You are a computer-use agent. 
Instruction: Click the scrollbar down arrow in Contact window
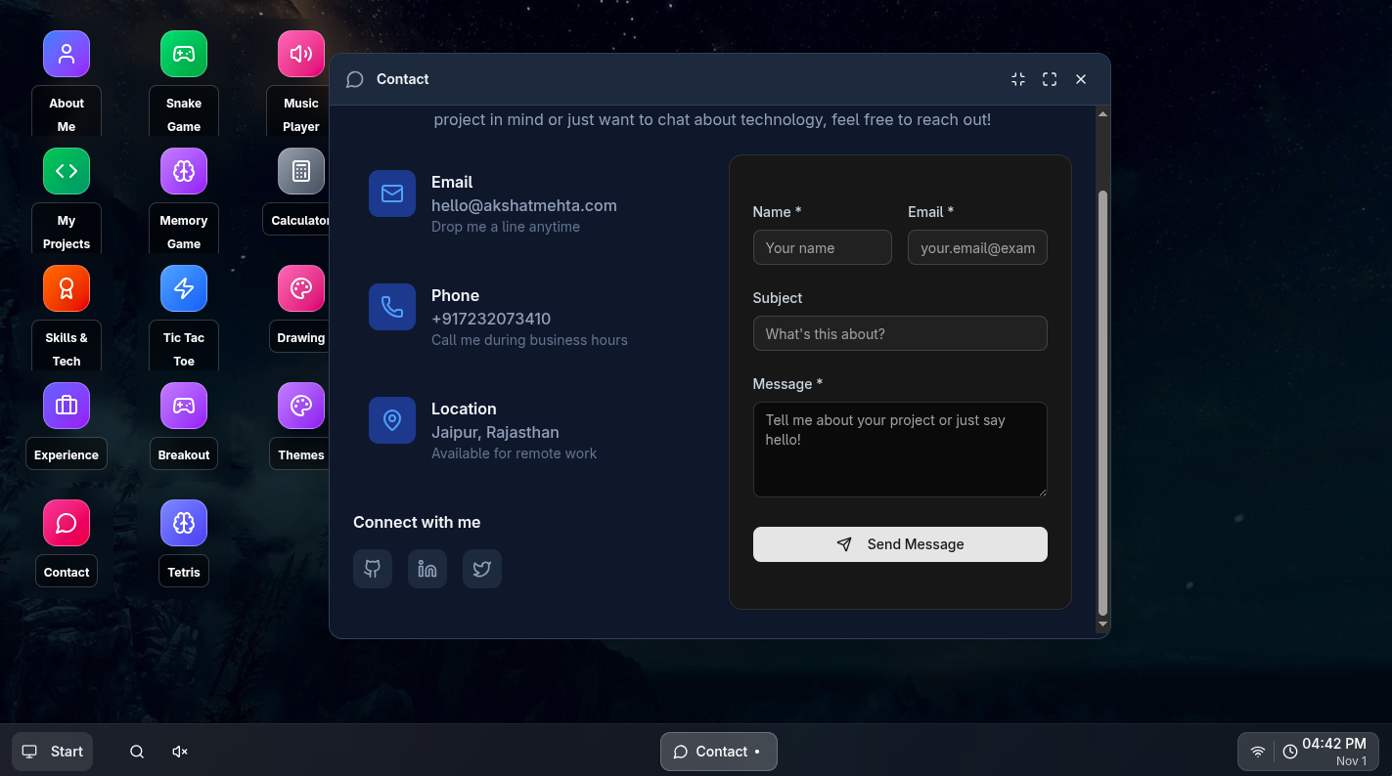(1103, 624)
